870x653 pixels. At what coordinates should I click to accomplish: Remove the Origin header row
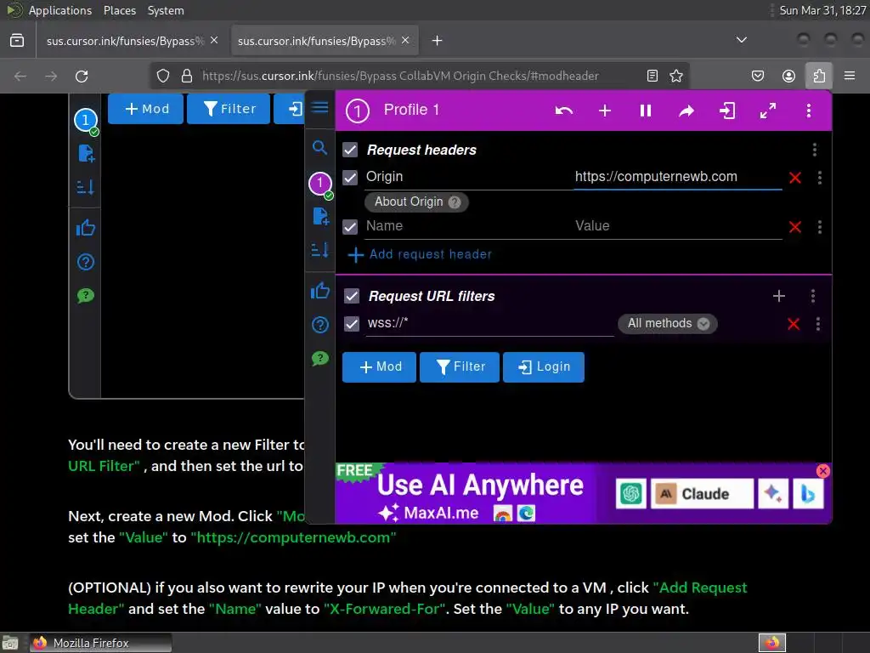pyautogui.click(x=795, y=178)
